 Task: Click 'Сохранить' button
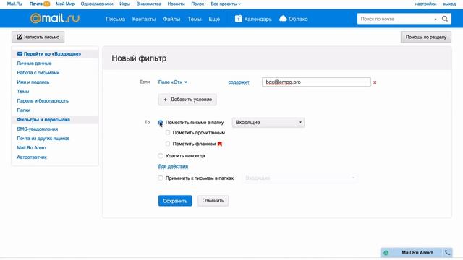tap(175, 201)
